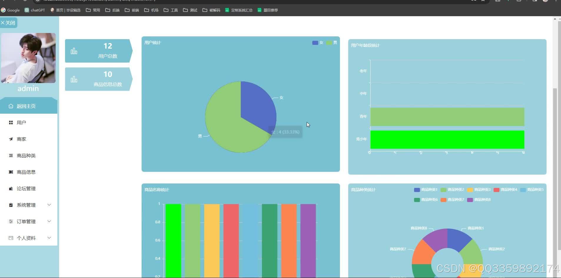
Task: Expand the 个人资料 submenu chevron
Action: (x=49, y=238)
